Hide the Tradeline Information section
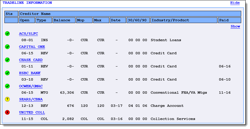The height and width of the screenshot is (129, 250). [x=235, y=3]
